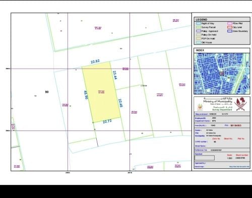Click the 22.82 dimension label

(95, 62)
